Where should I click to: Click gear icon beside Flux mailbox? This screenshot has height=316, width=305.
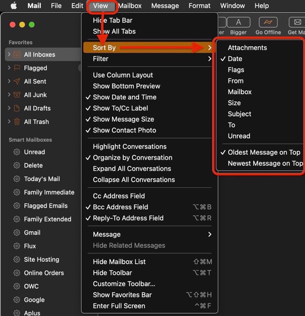click(x=17, y=246)
